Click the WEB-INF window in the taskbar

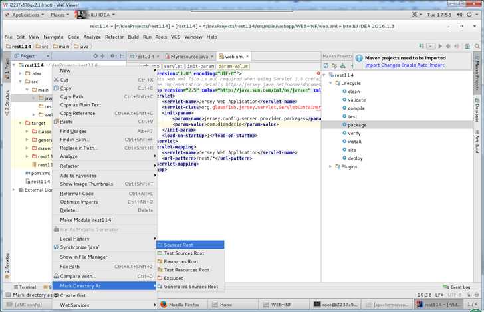pos(284,305)
